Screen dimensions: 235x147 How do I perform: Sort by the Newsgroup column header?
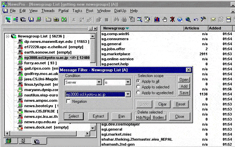(143, 28)
